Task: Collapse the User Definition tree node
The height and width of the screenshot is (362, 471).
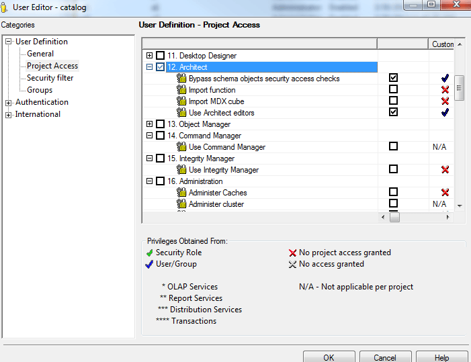Action: [x=9, y=42]
